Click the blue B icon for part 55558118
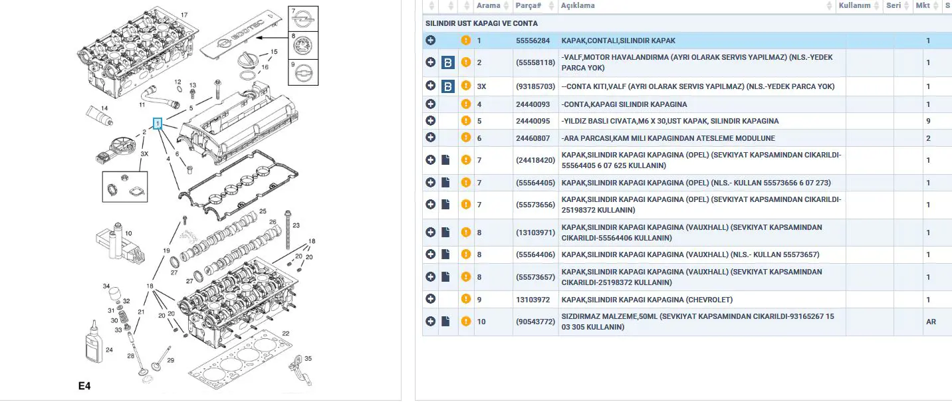Viewport: 952px width, 402px height. [448, 62]
